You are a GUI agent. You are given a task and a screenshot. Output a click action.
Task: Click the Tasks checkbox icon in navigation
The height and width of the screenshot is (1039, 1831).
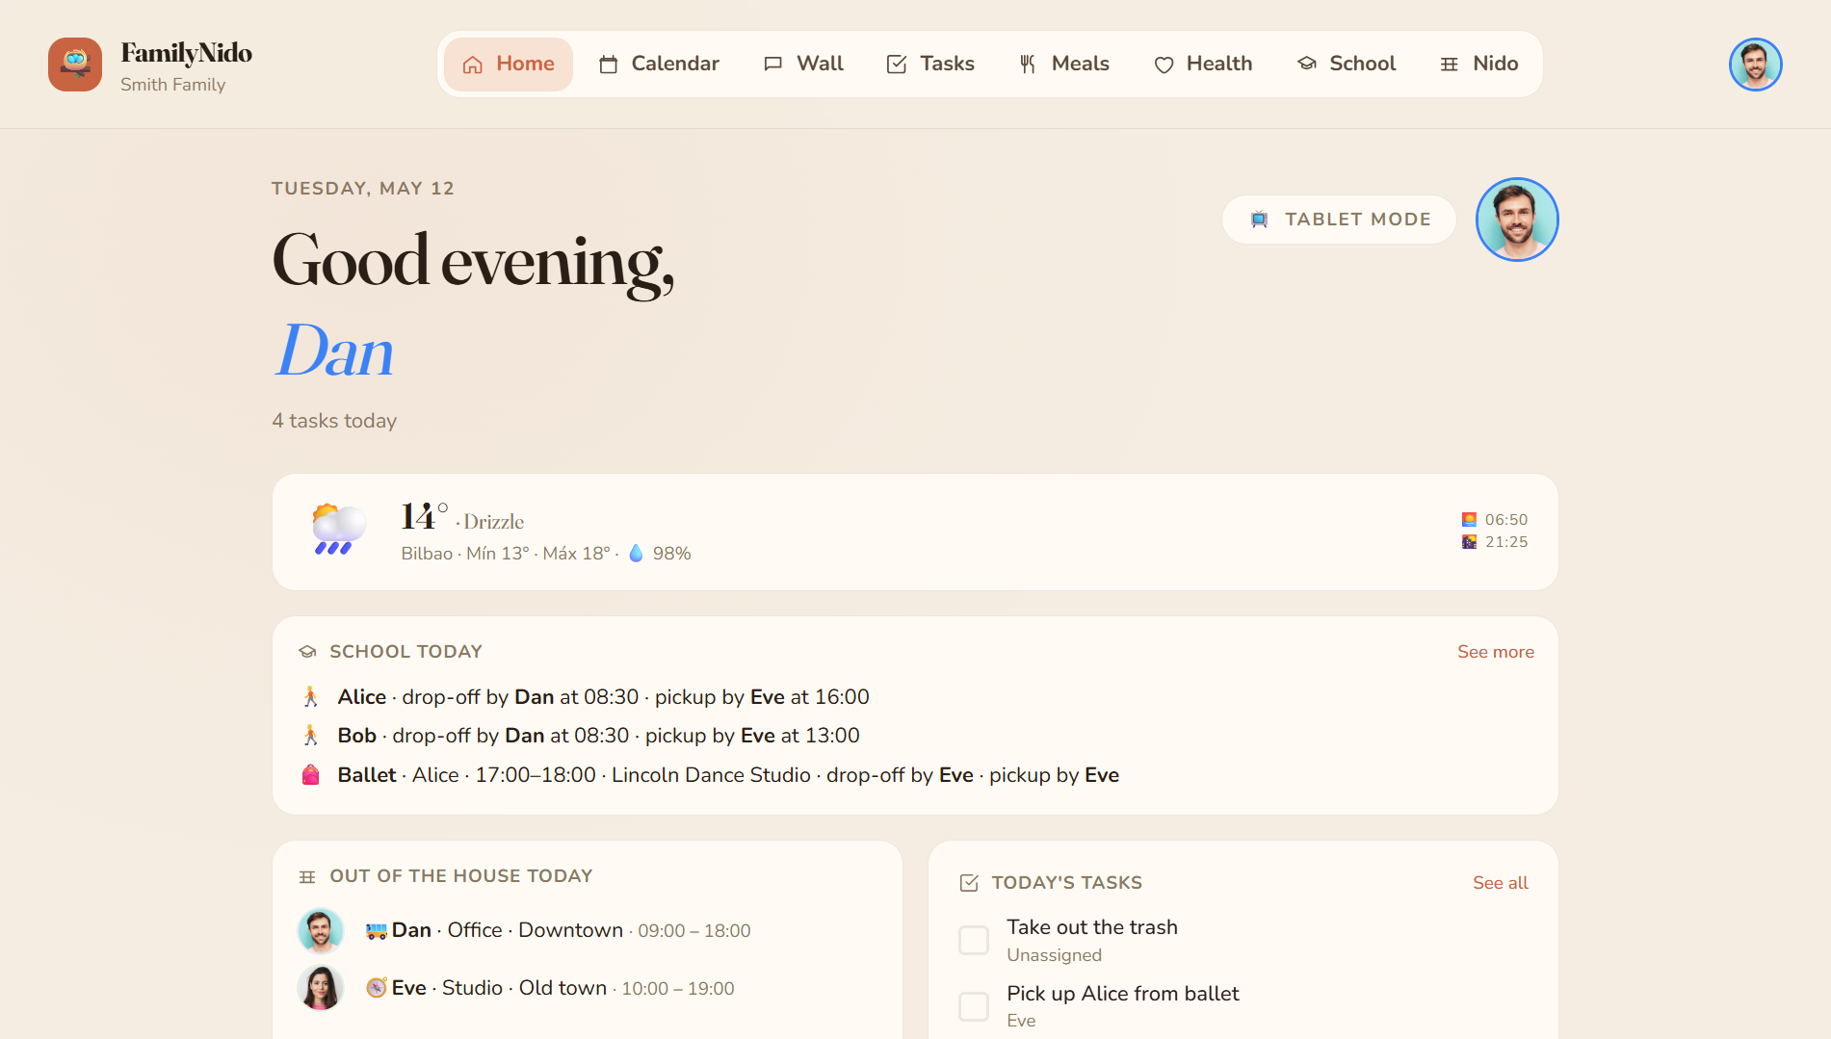click(x=897, y=65)
